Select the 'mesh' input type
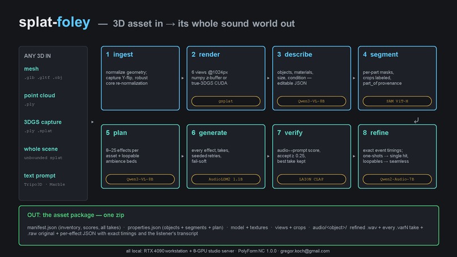Screen dimensions: 457x257 31,69
